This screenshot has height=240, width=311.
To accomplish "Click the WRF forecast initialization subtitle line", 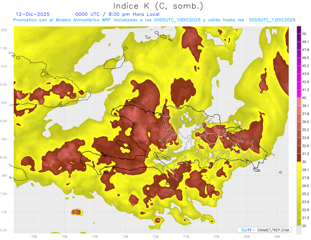I will click(x=154, y=20).
